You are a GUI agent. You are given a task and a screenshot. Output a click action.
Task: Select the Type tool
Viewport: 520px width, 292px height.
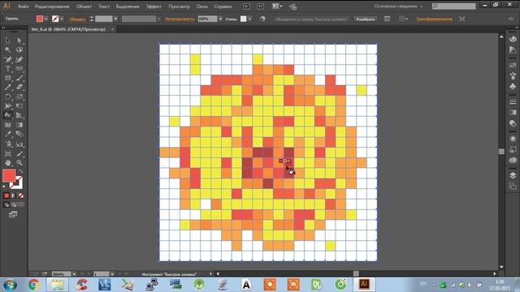[x=7, y=69]
